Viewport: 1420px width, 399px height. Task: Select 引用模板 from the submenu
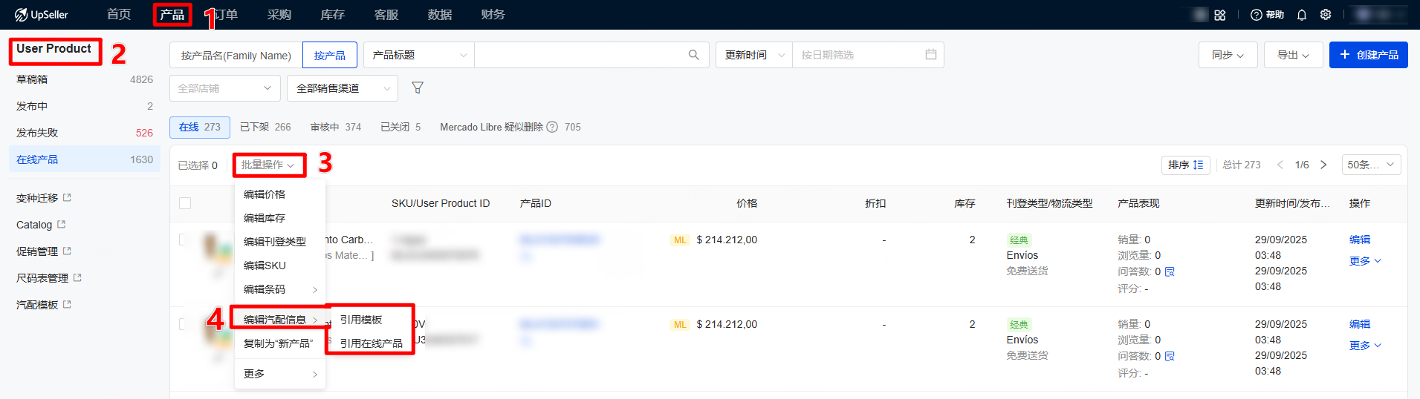[x=361, y=320]
